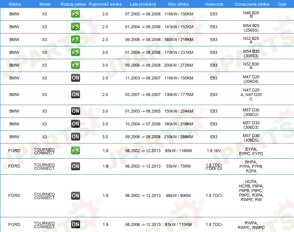Click production dates 07.2005 -> 08.2008
The height and width of the screenshot is (232, 294).
coord(143,14)
